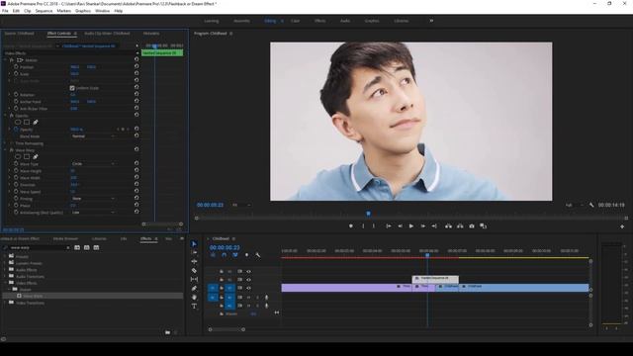Step forward one frame
Screen dimensions: 633x356
point(422,226)
